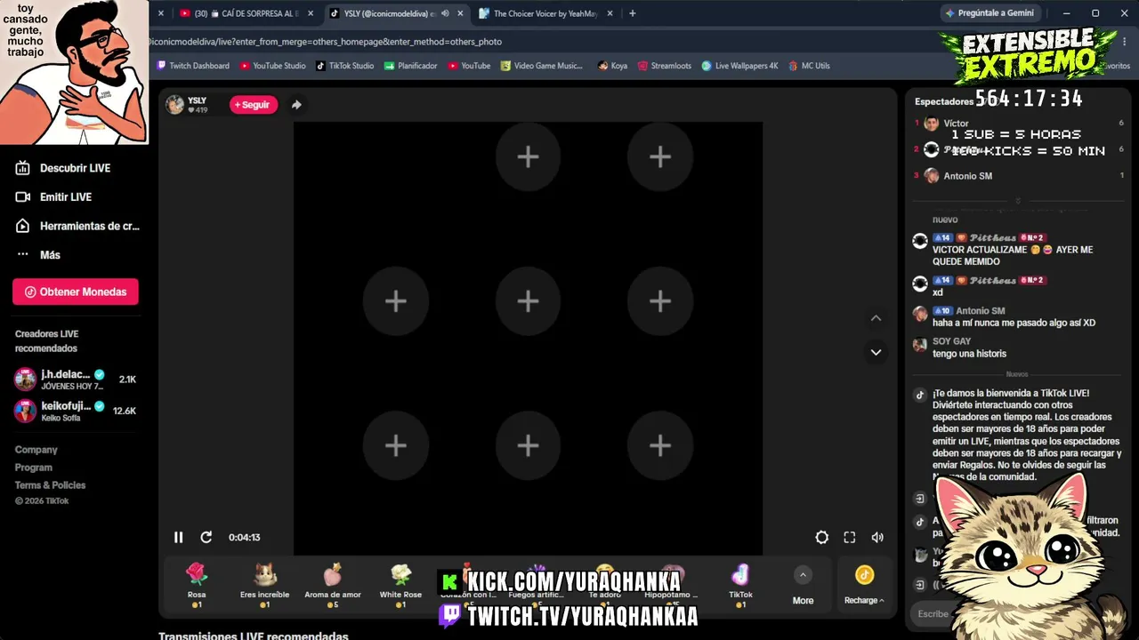Click the bottom-left guest slot plus button
This screenshot has width=1139, height=640.
click(396, 445)
